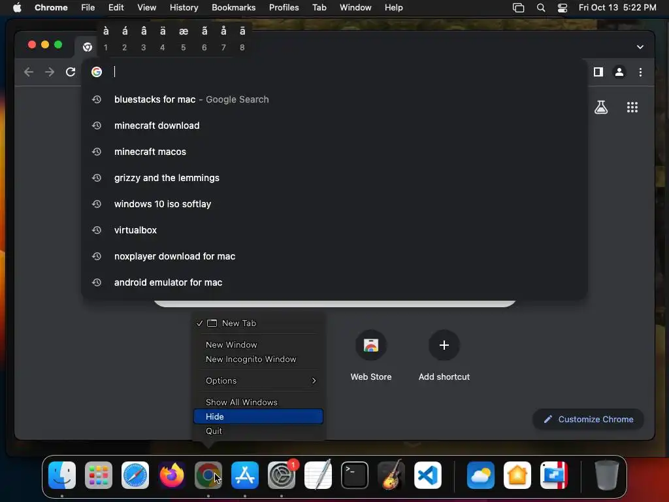The width and height of the screenshot is (669, 502).
Task: Click the Chrome New Tab tab icon
Action: pyautogui.click(x=88, y=47)
